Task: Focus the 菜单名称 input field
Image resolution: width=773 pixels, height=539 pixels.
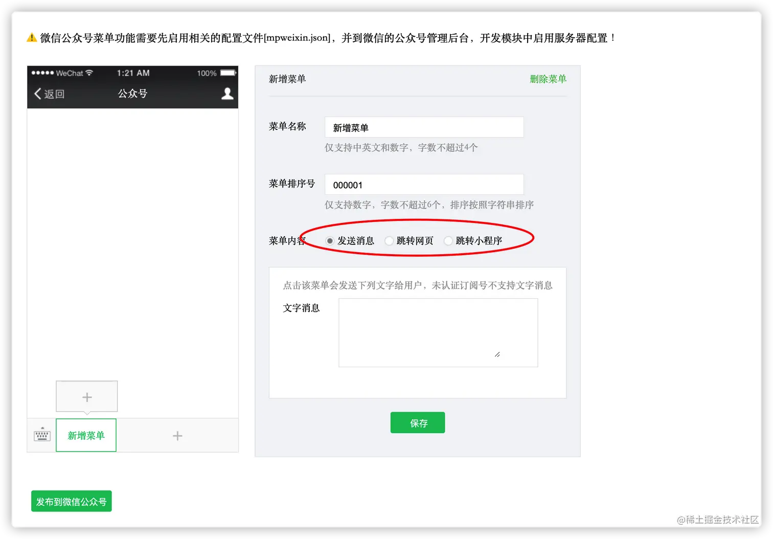Action: 424,127
